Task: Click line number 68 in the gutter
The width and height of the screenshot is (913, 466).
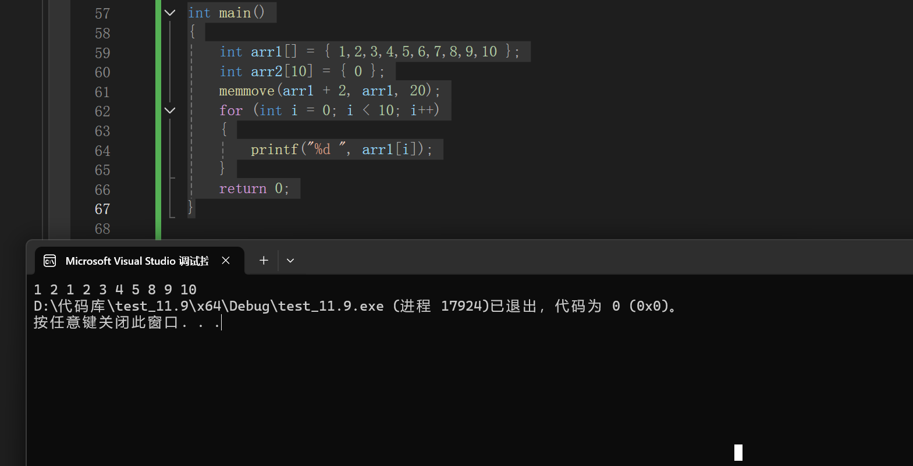Action: [x=102, y=229]
